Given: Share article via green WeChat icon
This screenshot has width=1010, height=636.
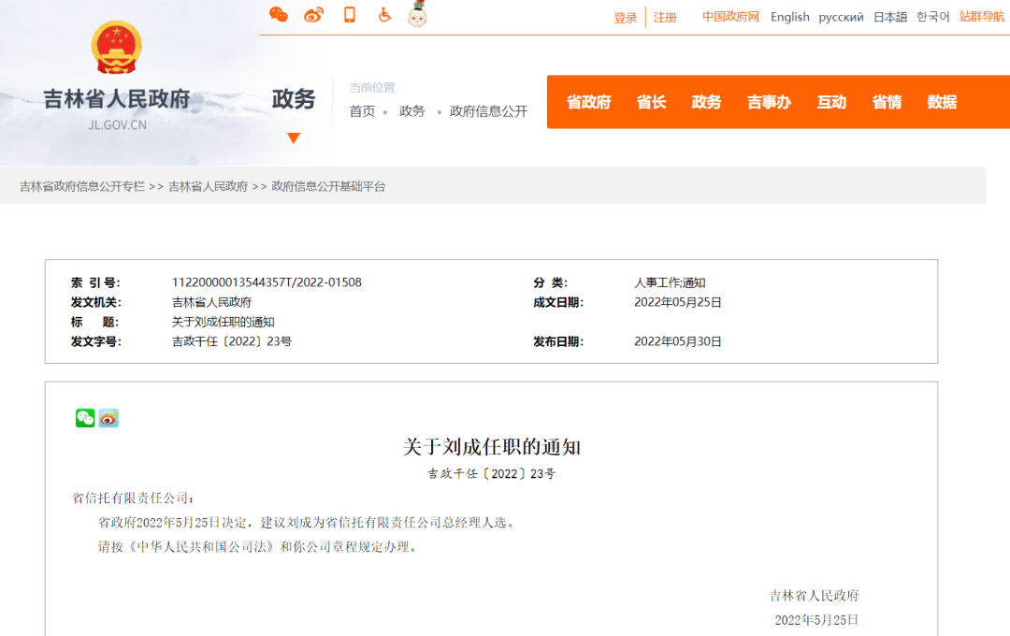Looking at the screenshot, I should point(85,418).
